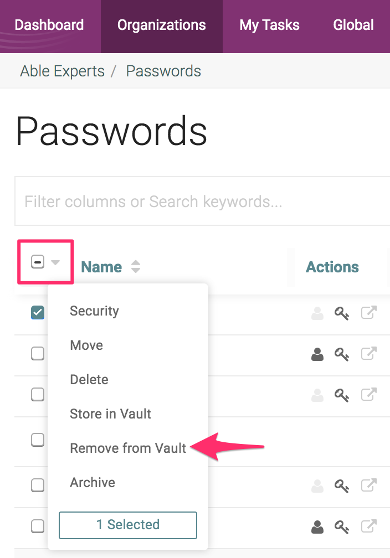Expand the Global navigation menu

pyautogui.click(x=353, y=24)
